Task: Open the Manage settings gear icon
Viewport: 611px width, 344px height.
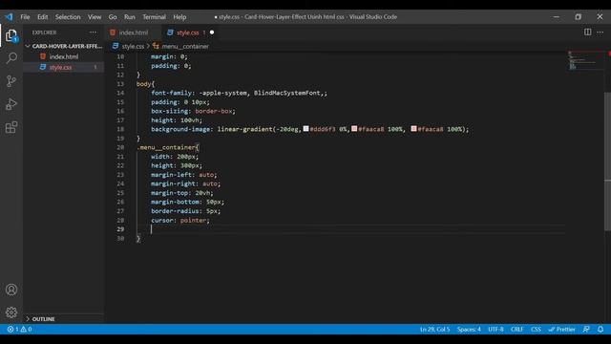Action: (x=11, y=312)
